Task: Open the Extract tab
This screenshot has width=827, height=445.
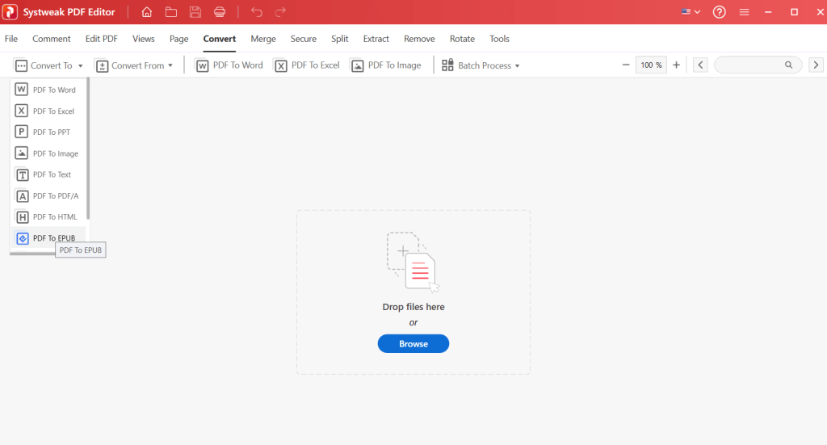Action: click(376, 39)
